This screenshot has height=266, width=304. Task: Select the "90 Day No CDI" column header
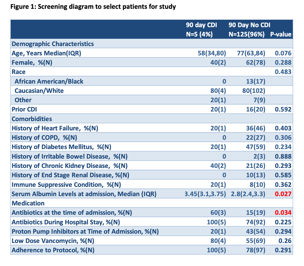(249, 25)
